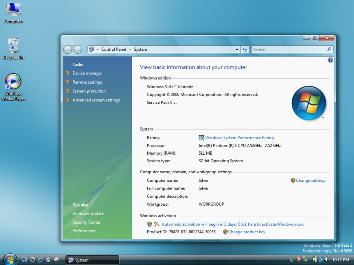The width and height of the screenshot is (354, 265).
Task: Click System in the breadcrumb
Action: pyautogui.click(x=140, y=50)
